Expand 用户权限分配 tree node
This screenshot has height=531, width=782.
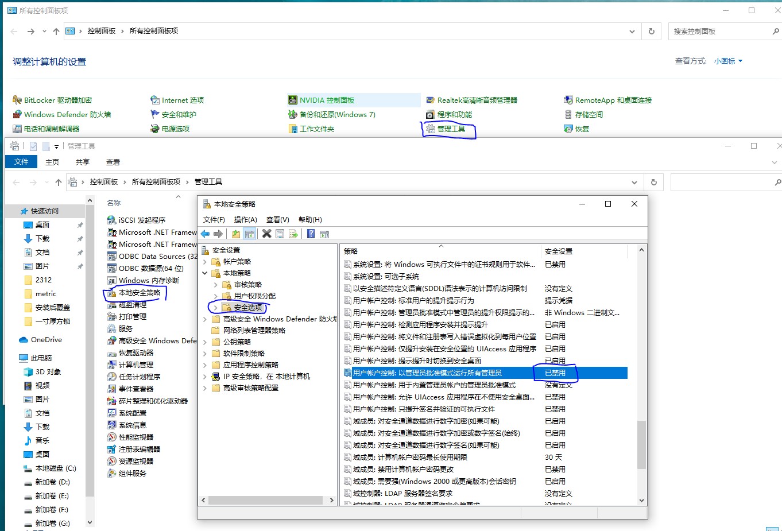click(216, 296)
